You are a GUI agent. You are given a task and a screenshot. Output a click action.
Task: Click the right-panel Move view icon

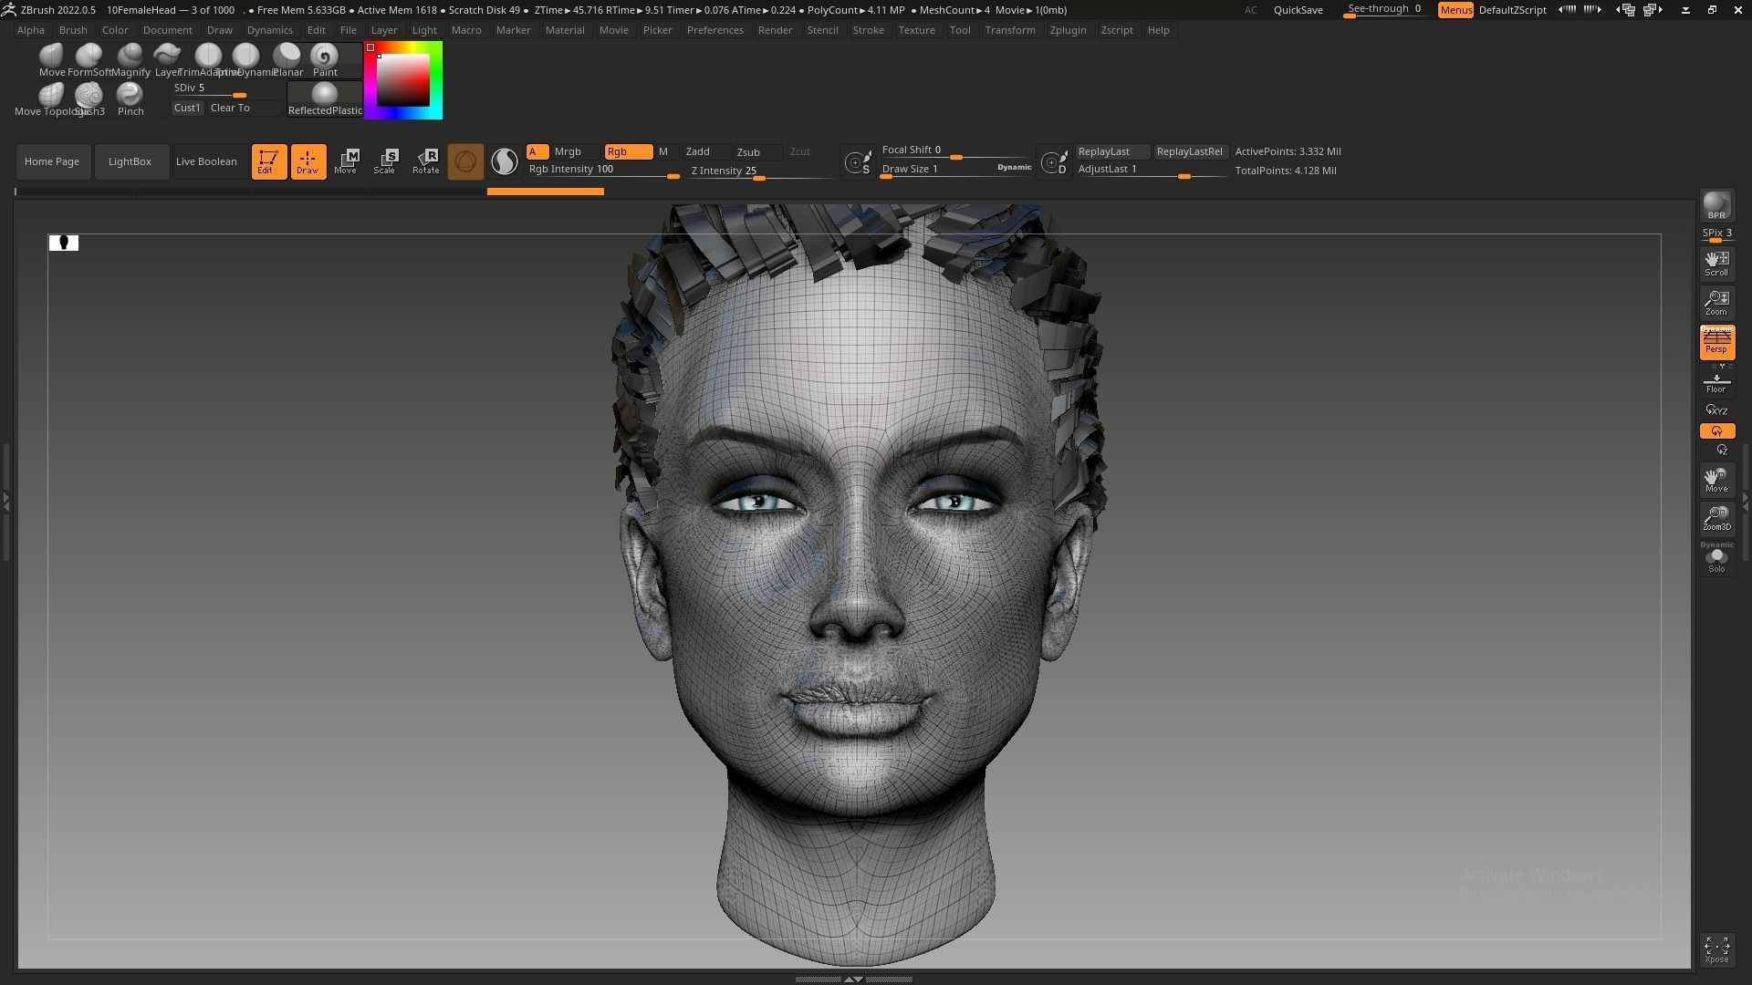[1716, 480]
